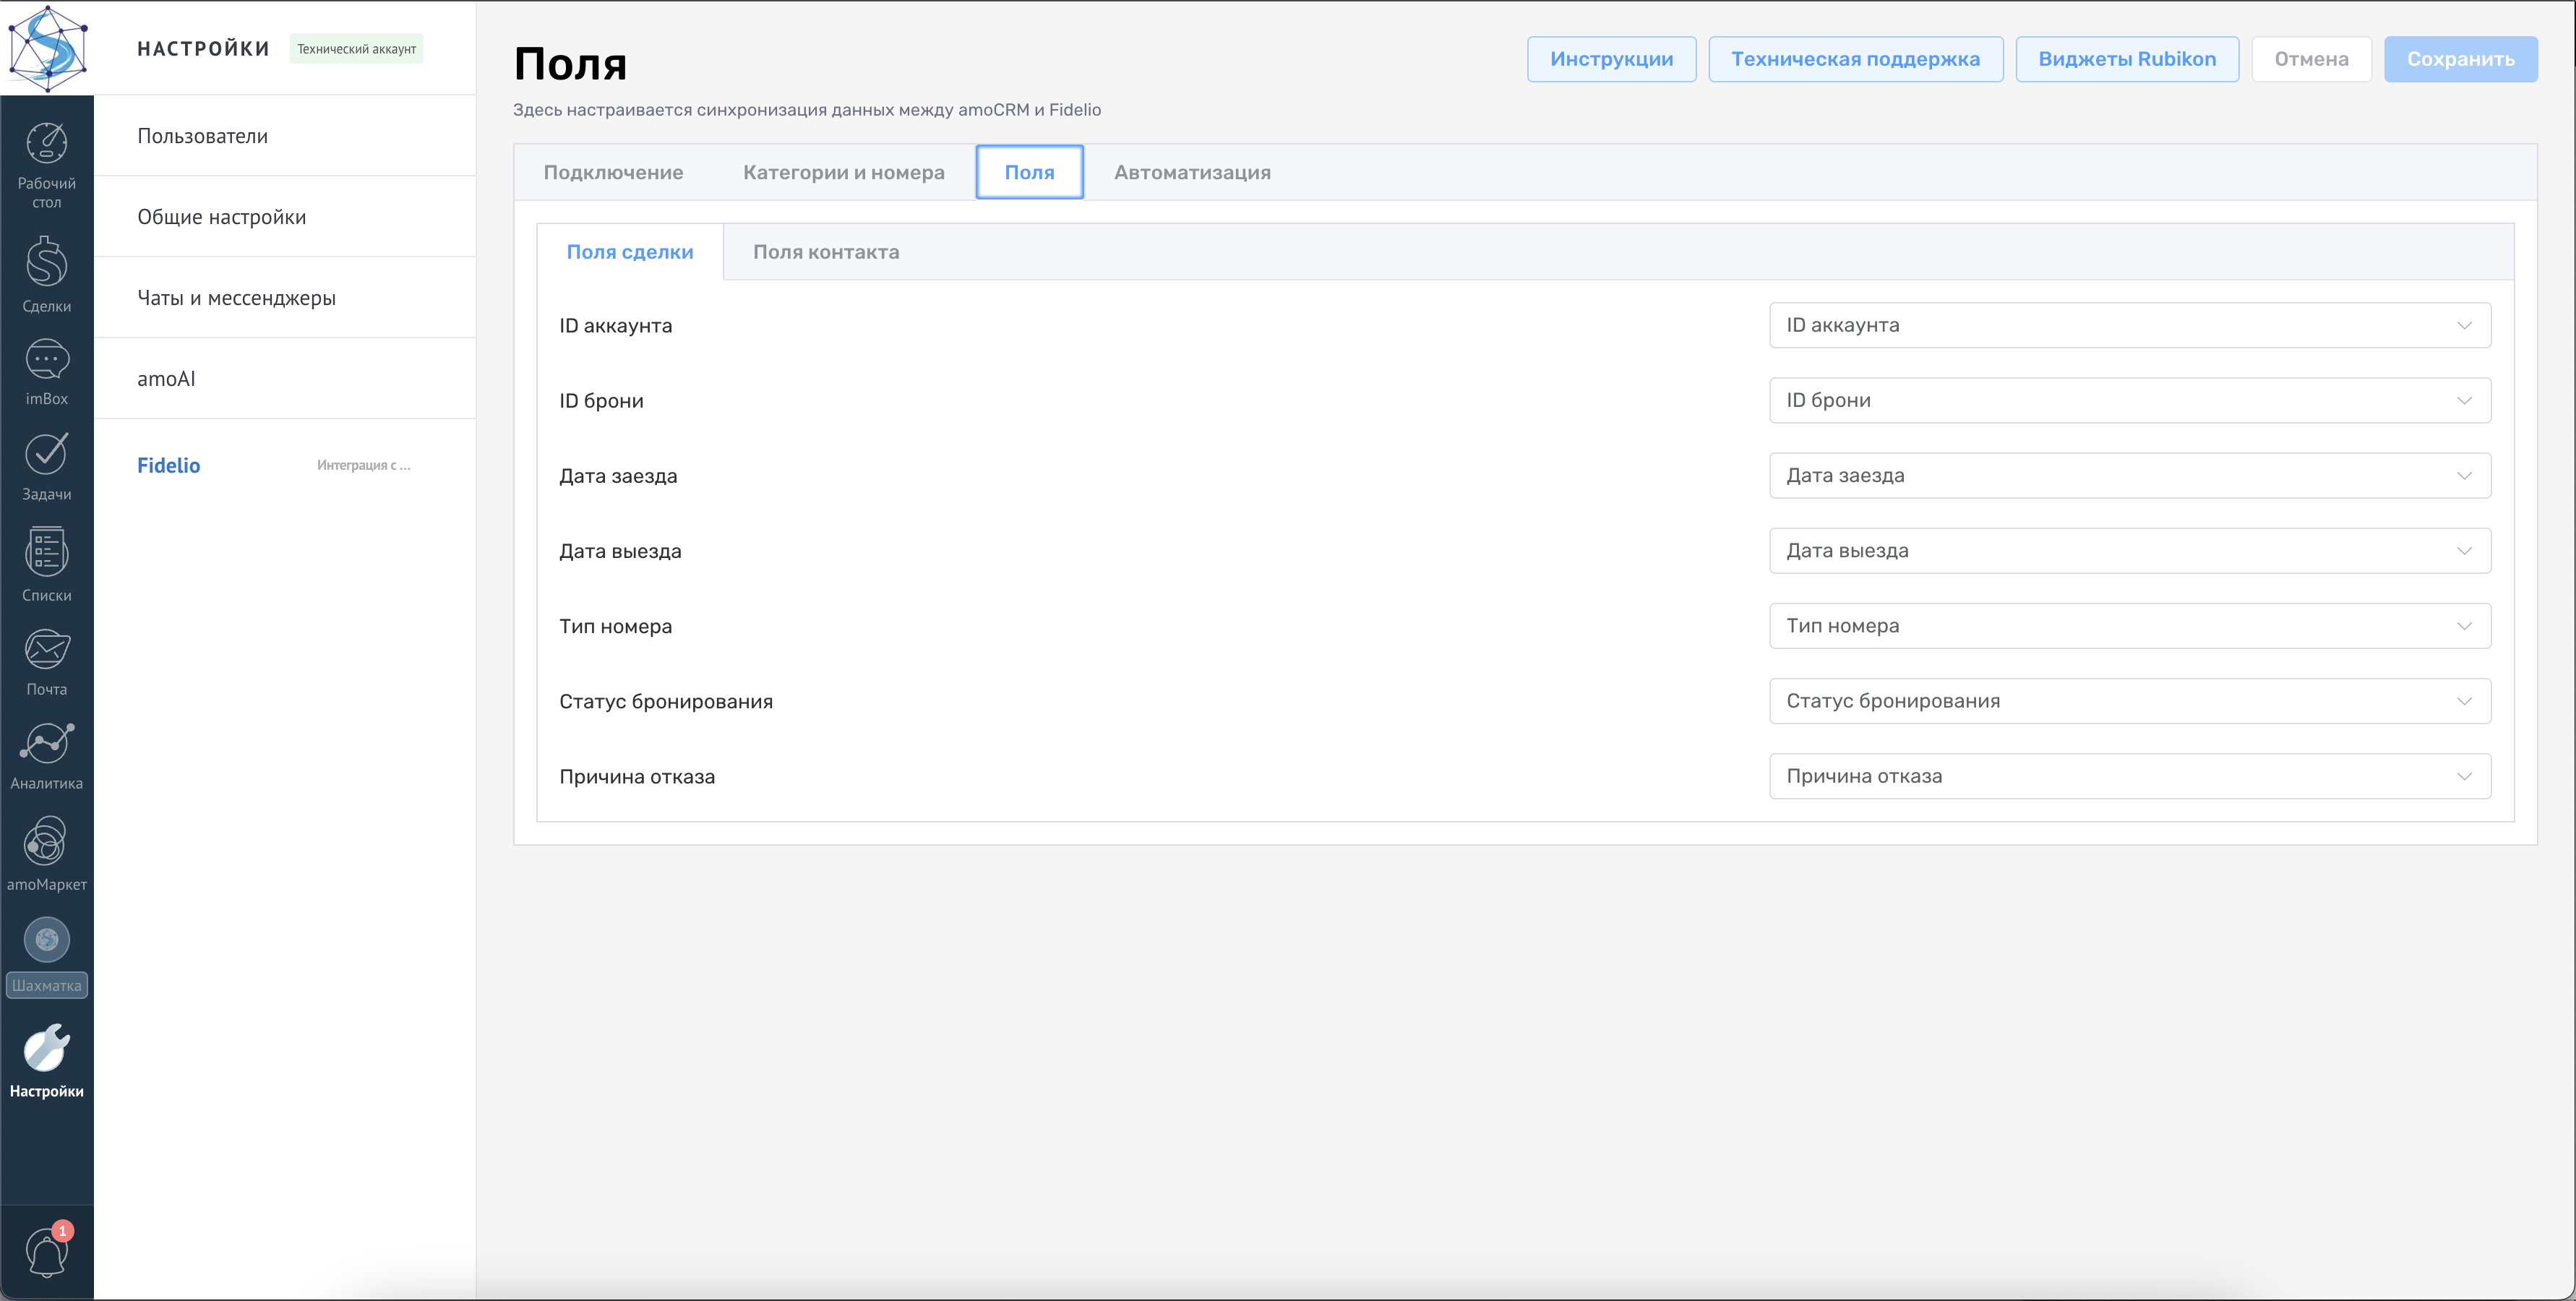Open the Причина отказа dropdown
This screenshot has width=2576, height=1301.
2129,776
